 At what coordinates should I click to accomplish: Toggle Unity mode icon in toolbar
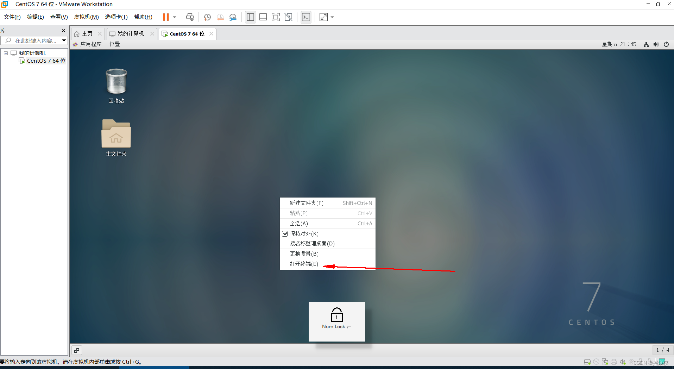coord(289,17)
